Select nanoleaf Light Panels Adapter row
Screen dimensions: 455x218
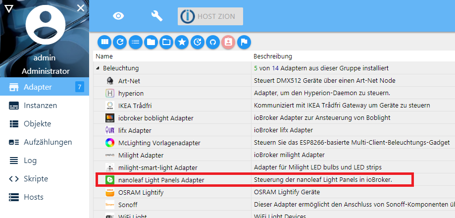(x=274, y=180)
